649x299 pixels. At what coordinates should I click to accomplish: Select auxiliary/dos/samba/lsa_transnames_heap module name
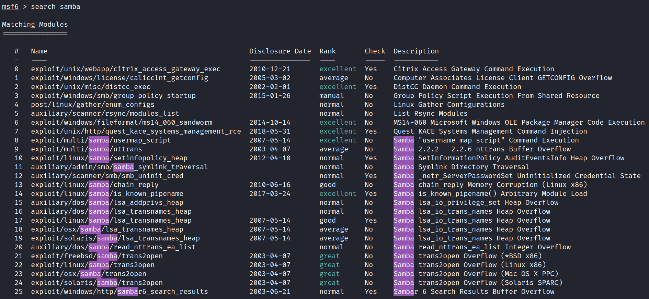pyautogui.click(x=111, y=211)
